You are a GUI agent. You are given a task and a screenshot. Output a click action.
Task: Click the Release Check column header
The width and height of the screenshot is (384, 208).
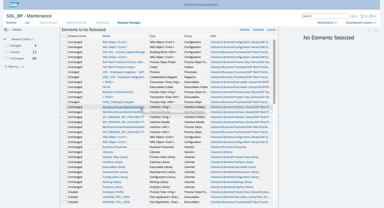coord(84,36)
